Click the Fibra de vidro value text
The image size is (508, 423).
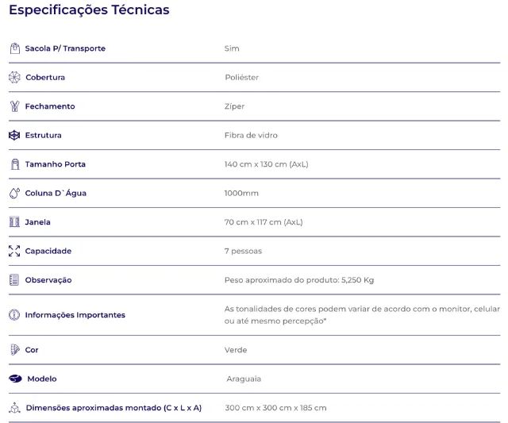[x=251, y=136]
